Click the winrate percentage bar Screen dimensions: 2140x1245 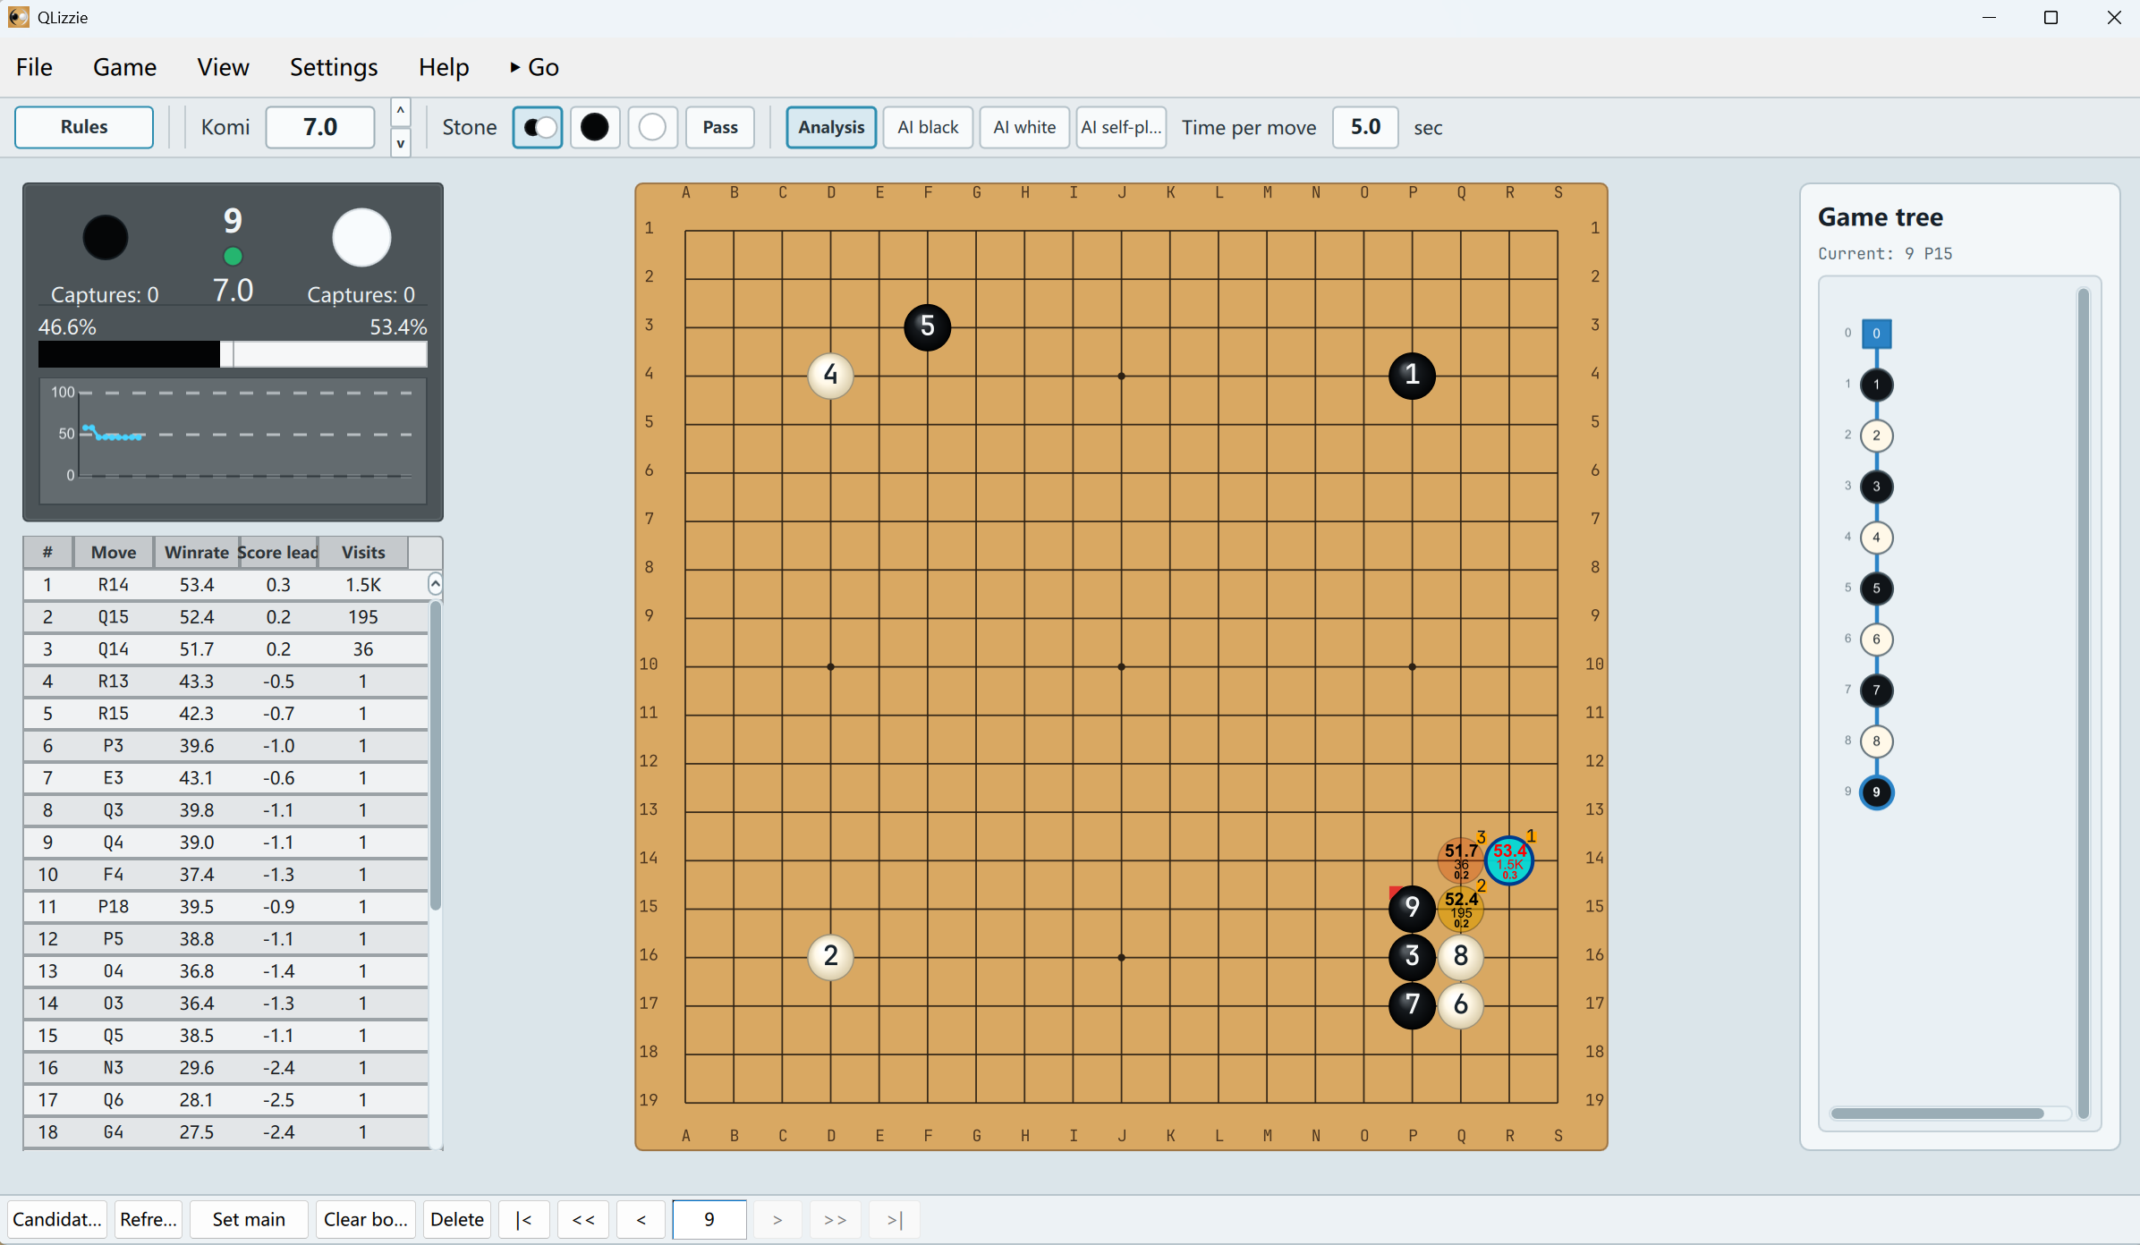(x=233, y=354)
